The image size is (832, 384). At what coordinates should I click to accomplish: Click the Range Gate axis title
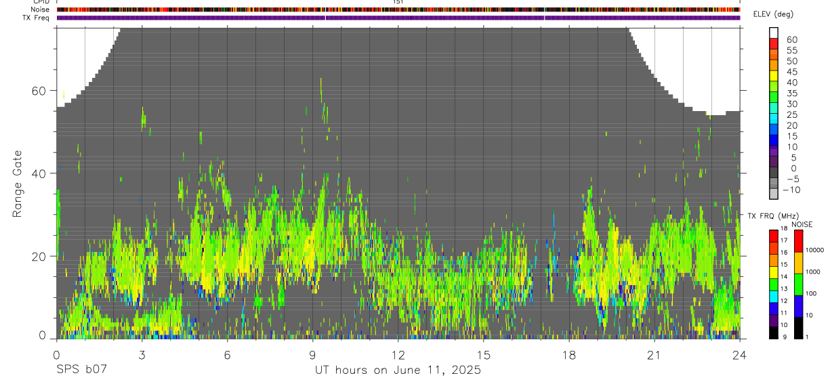point(17,183)
